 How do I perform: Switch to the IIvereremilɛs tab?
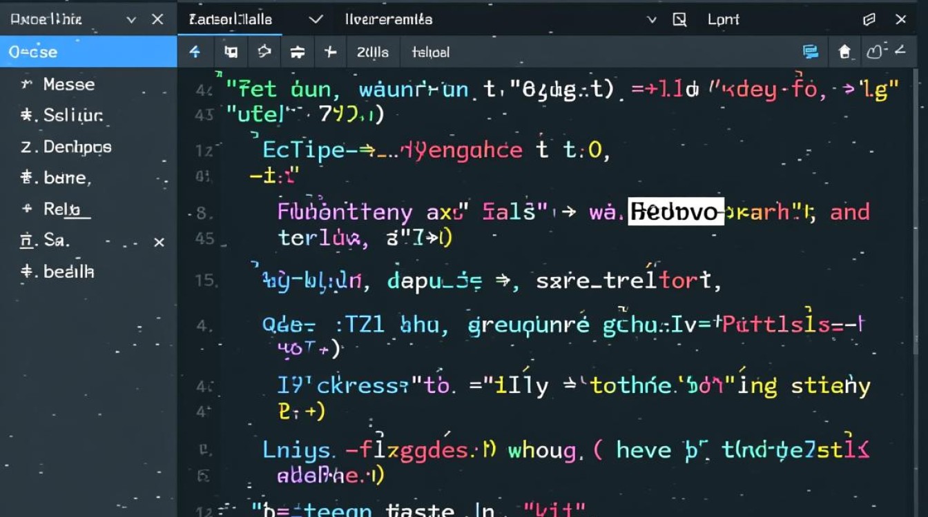pos(389,19)
